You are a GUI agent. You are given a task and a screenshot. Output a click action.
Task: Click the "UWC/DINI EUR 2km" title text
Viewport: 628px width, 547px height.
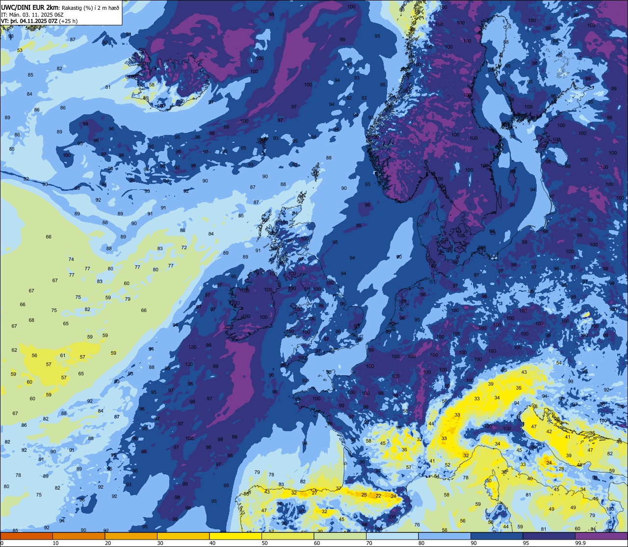pos(29,7)
